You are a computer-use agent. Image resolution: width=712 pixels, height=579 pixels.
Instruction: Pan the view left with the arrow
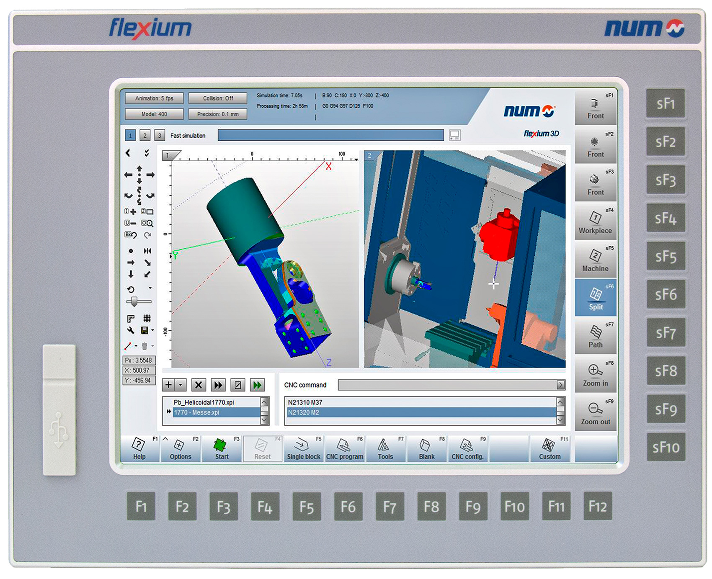click(128, 175)
